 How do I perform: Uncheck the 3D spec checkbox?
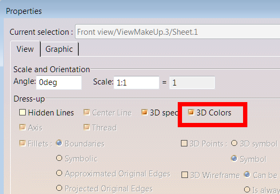point(145,112)
